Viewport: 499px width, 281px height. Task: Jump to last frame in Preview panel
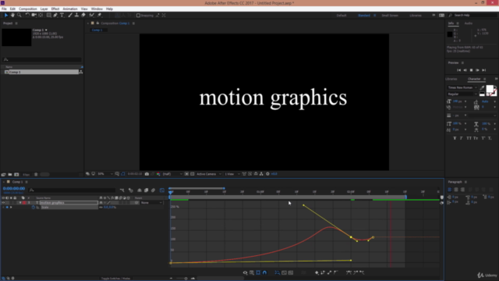[x=483, y=70]
